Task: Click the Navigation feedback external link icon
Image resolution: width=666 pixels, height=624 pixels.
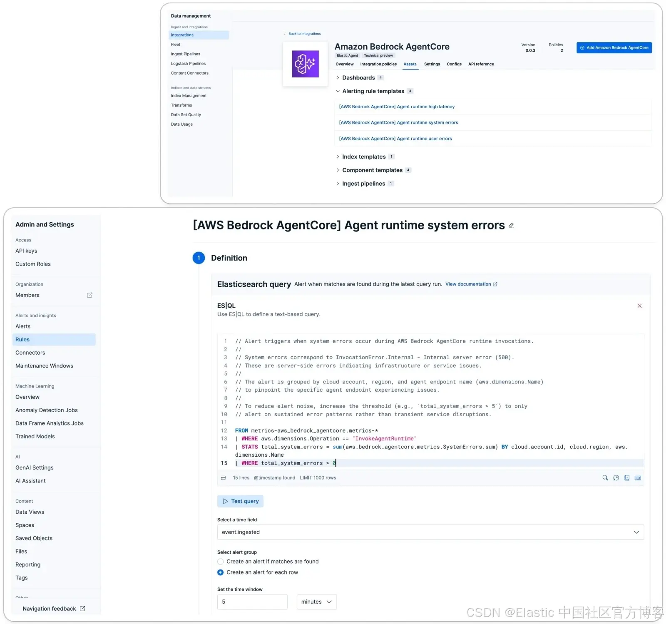Action: click(82, 609)
